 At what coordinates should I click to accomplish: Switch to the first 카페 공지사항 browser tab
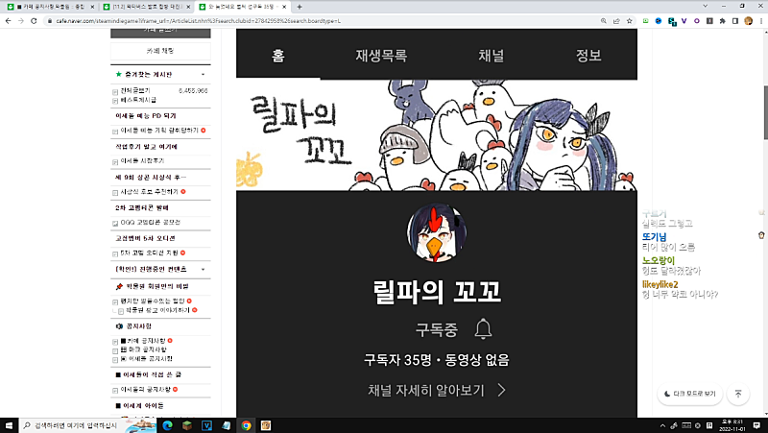pos(49,7)
